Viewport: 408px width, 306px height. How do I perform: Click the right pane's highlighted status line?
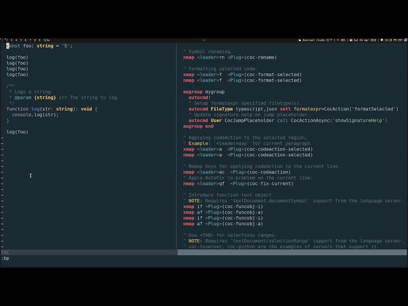[x=292, y=252]
